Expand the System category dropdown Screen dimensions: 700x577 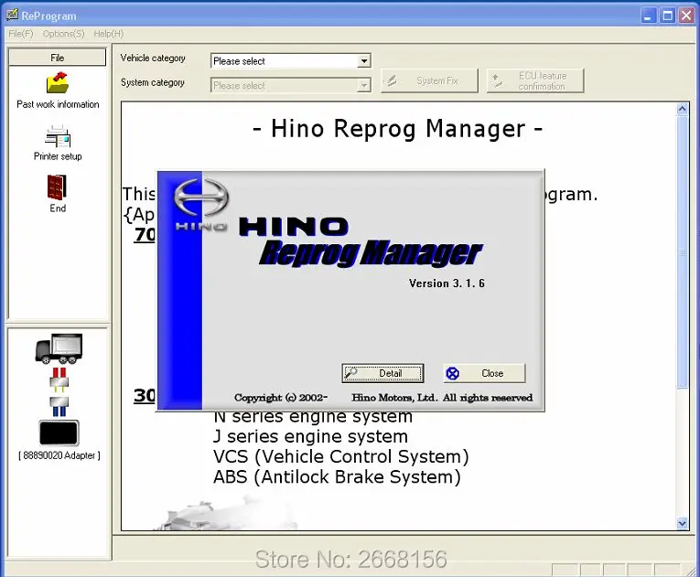[364, 85]
